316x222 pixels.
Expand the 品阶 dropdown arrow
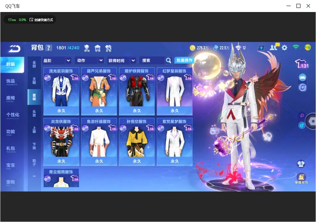tap(68, 60)
